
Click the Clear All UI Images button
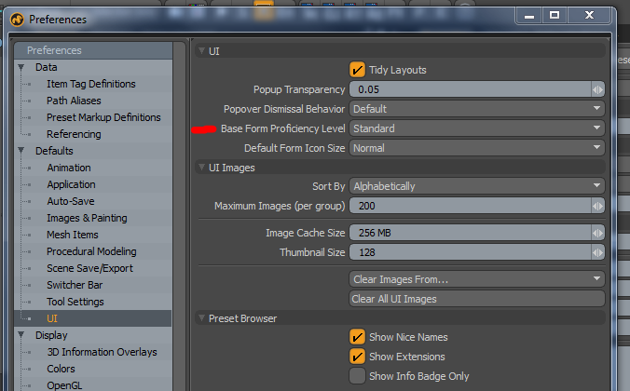coord(476,299)
